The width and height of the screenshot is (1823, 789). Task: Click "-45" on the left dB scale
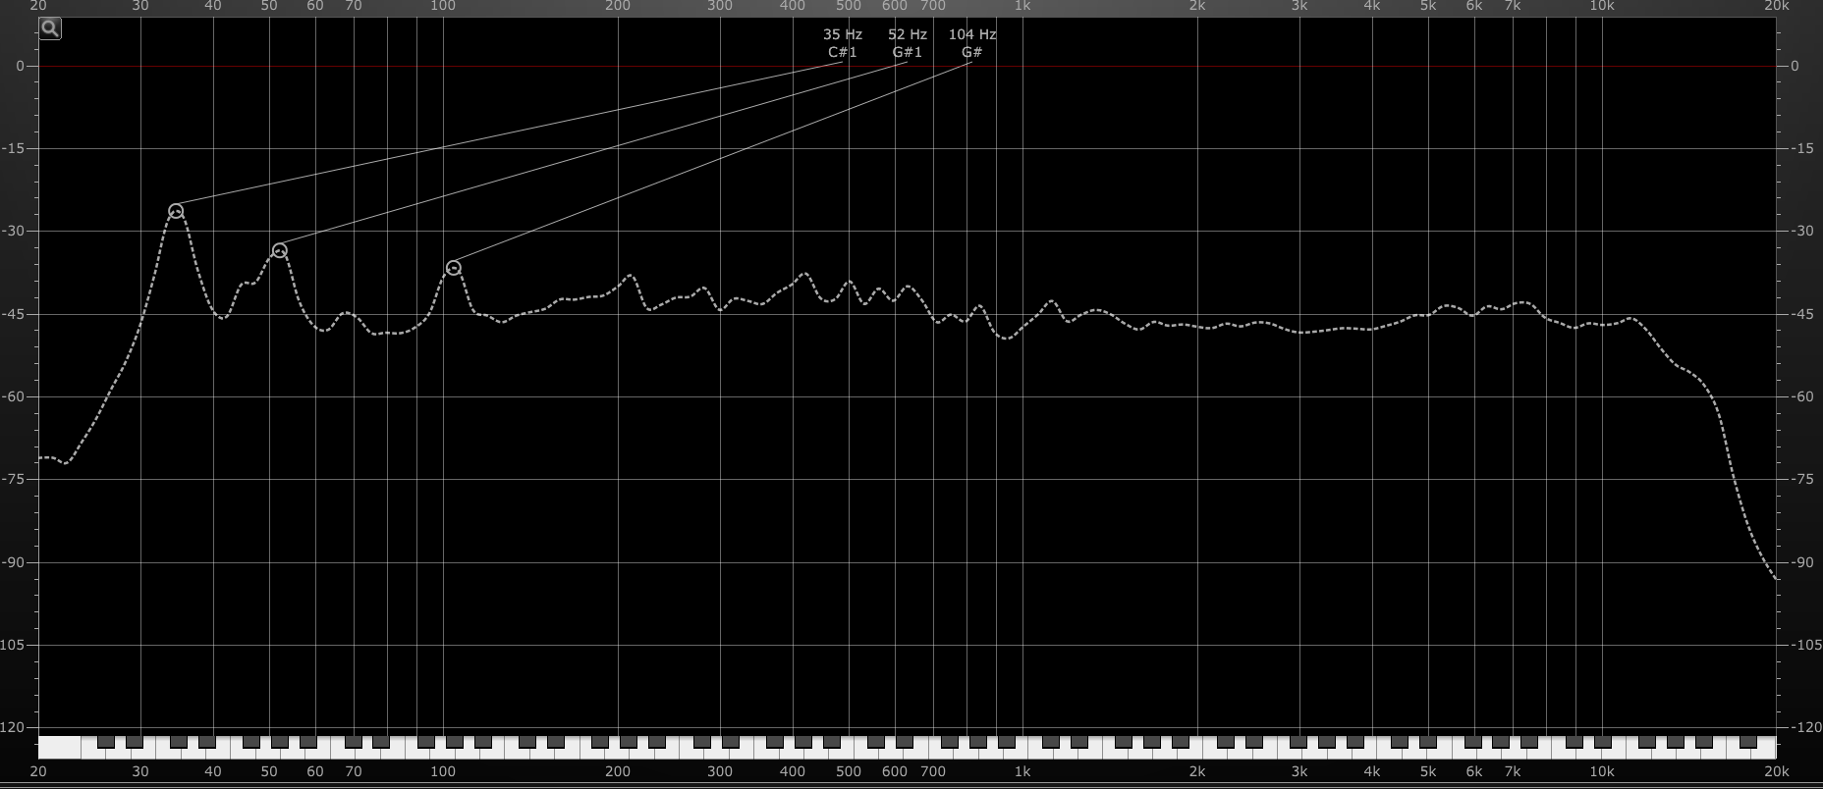(16, 314)
